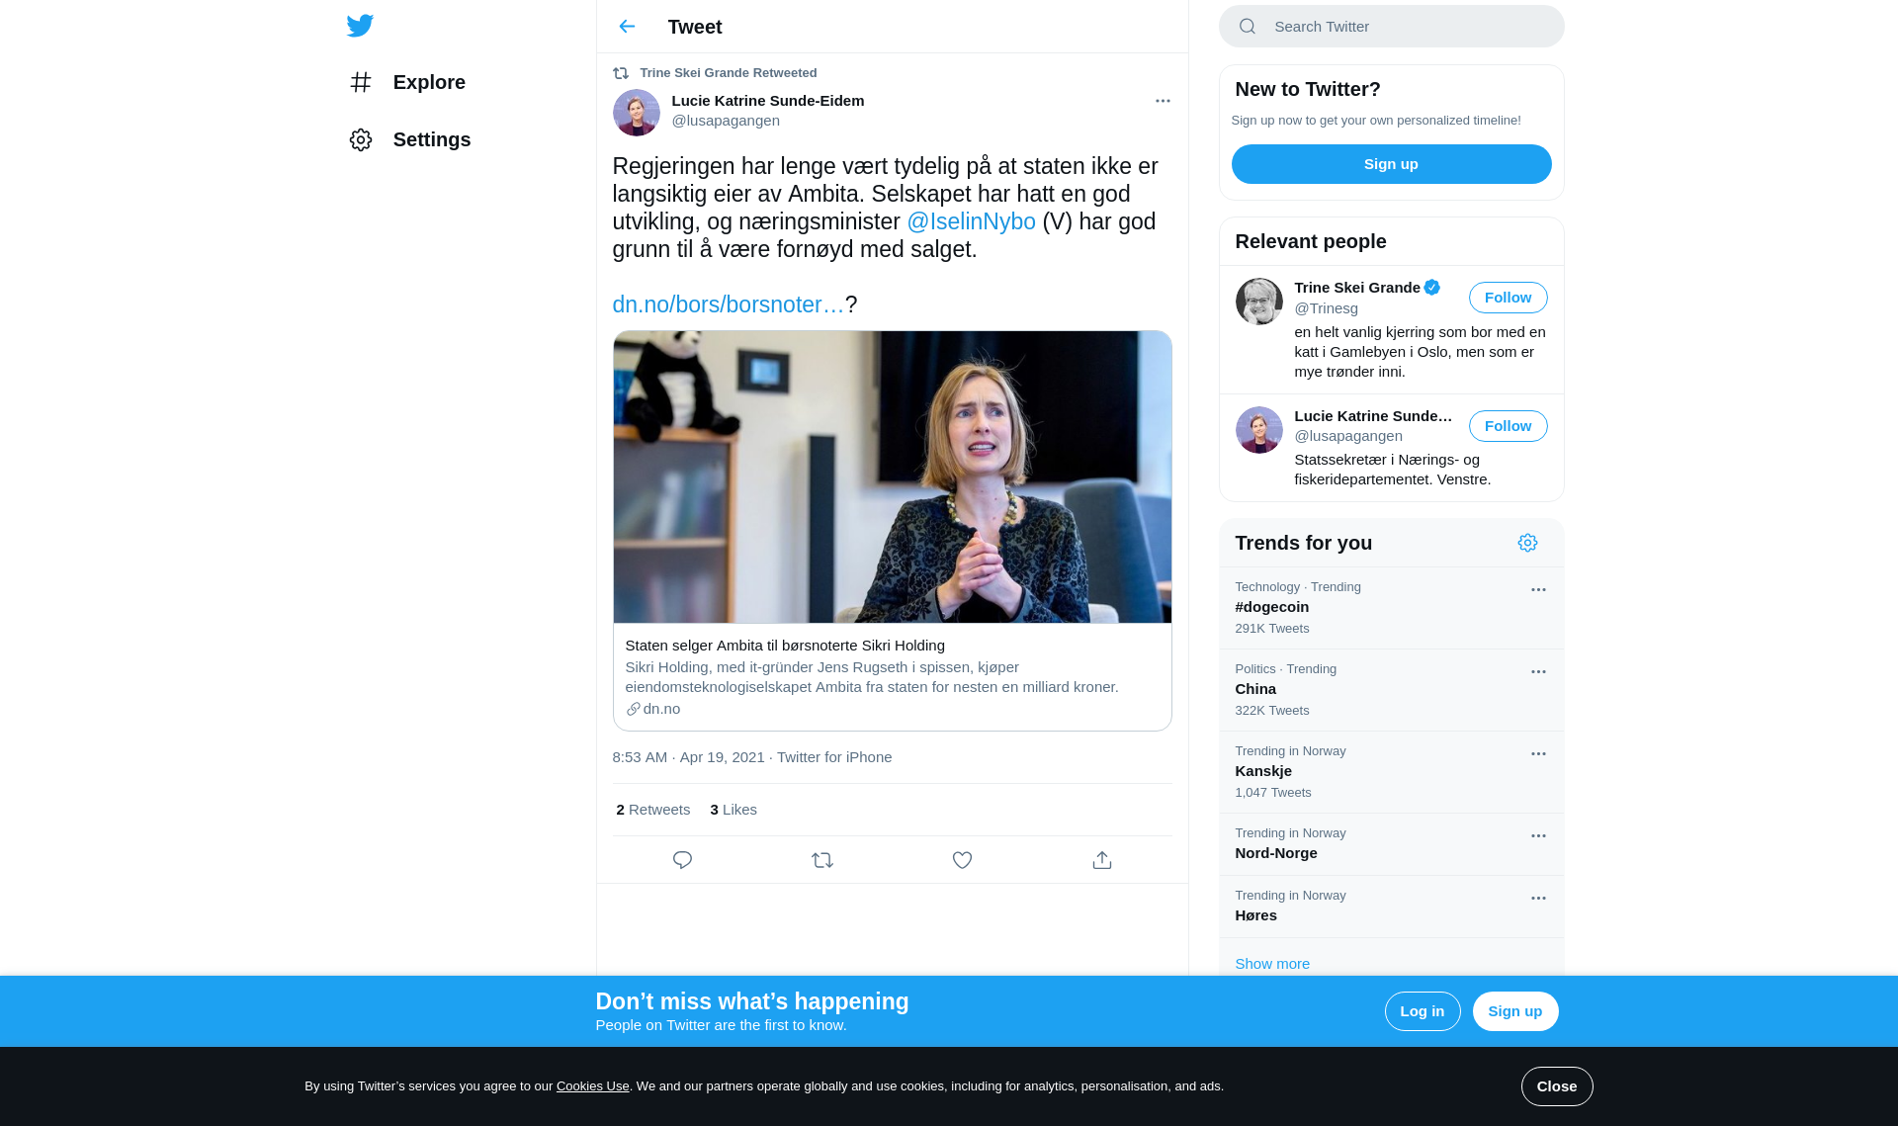Viewport: 1898px width, 1126px height.
Task: View the 3 Likes list
Action: pyautogui.click(x=733, y=810)
